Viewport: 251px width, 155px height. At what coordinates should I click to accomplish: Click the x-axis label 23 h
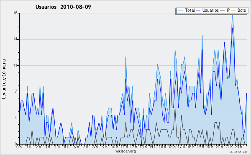238,147
